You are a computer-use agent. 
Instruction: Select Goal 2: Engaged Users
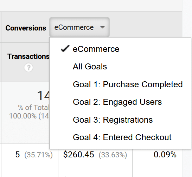pos(117,102)
